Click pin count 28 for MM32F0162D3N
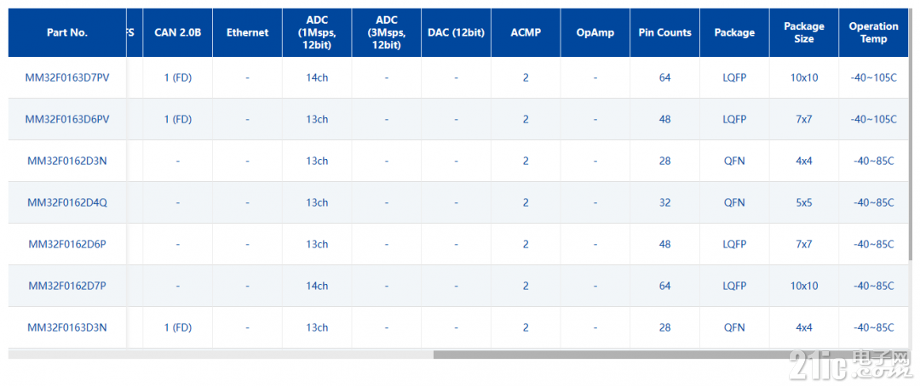Image resolution: width=920 pixels, height=386 pixels. 664,161
